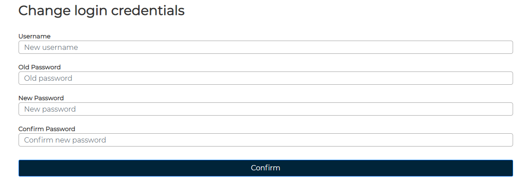
Task: Click the Confirm Password input field
Action: [265, 140]
